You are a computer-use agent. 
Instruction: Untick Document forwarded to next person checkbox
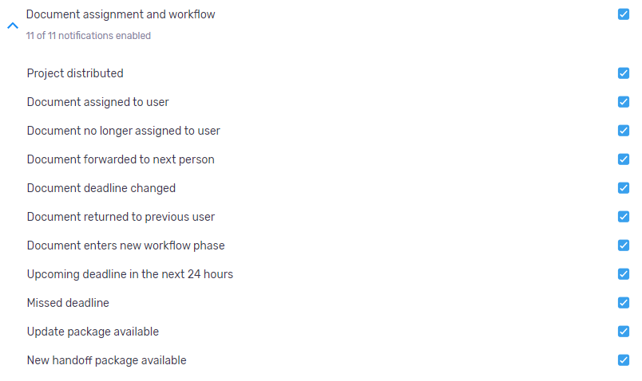624,159
